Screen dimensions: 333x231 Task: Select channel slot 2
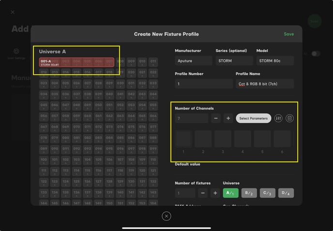point(203,139)
